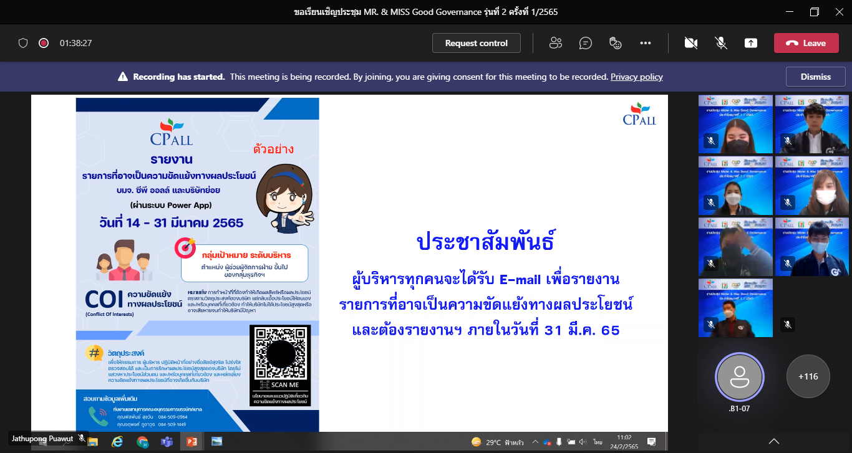Viewport: 852px width, 453px height.
Task: Click muted mic icon on the empty dark tile
Action: pos(788,325)
